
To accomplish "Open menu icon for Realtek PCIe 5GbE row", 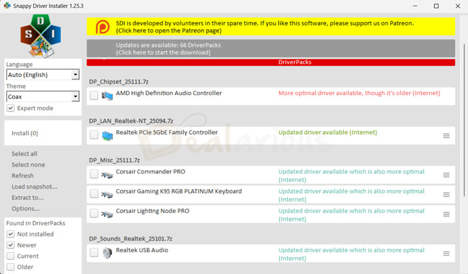I will point(446,135).
